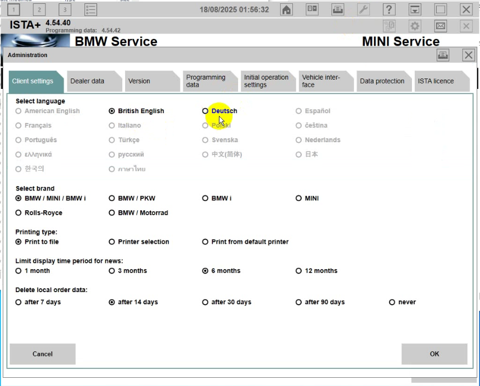Select British English language
Viewport: 480px width, 386px height.
136,111
